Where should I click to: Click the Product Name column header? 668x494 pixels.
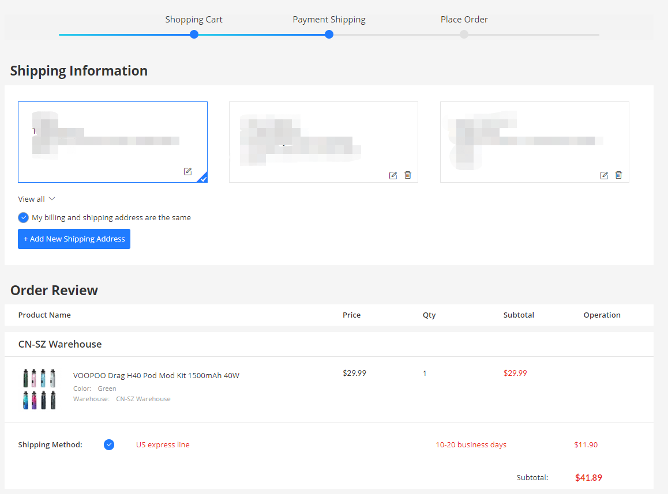pyautogui.click(x=44, y=315)
